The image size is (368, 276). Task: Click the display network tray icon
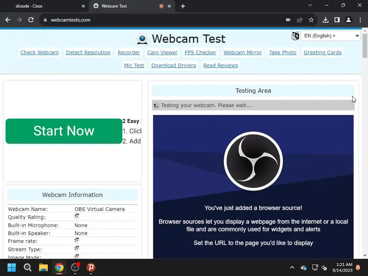point(315,267)
